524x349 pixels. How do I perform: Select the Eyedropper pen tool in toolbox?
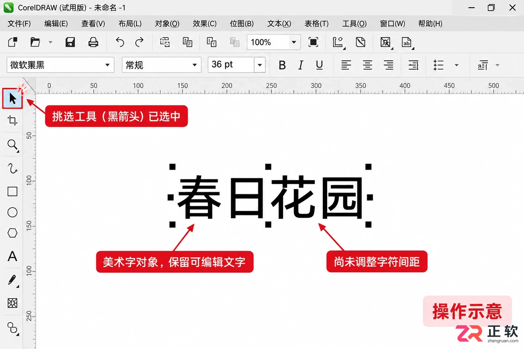point(12,280)
